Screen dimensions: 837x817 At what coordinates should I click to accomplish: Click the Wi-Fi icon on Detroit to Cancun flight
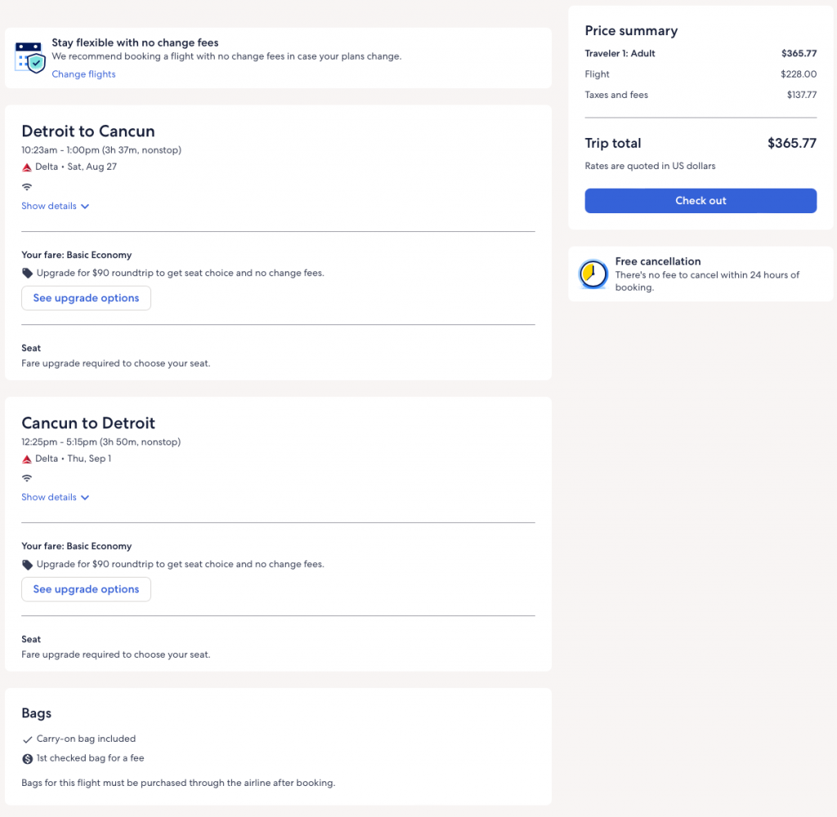tap(27, 187)
